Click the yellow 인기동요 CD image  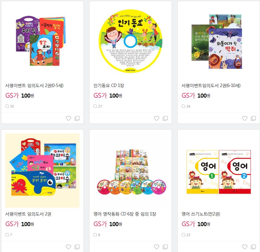(131, 41)
